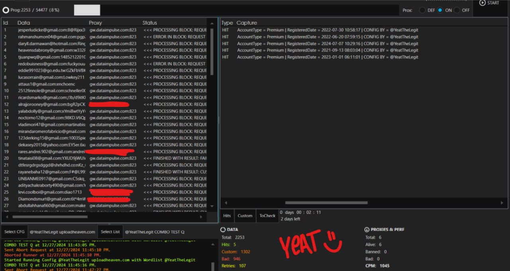Switch to the Hits tab
The image size is (510, 271).
227,216
